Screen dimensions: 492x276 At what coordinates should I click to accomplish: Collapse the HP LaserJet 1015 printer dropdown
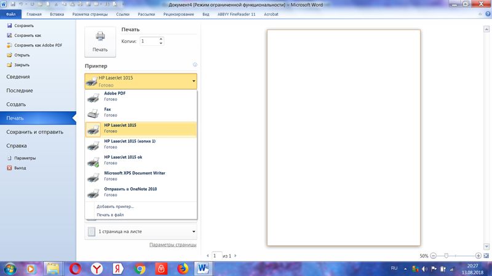point(193,81)
